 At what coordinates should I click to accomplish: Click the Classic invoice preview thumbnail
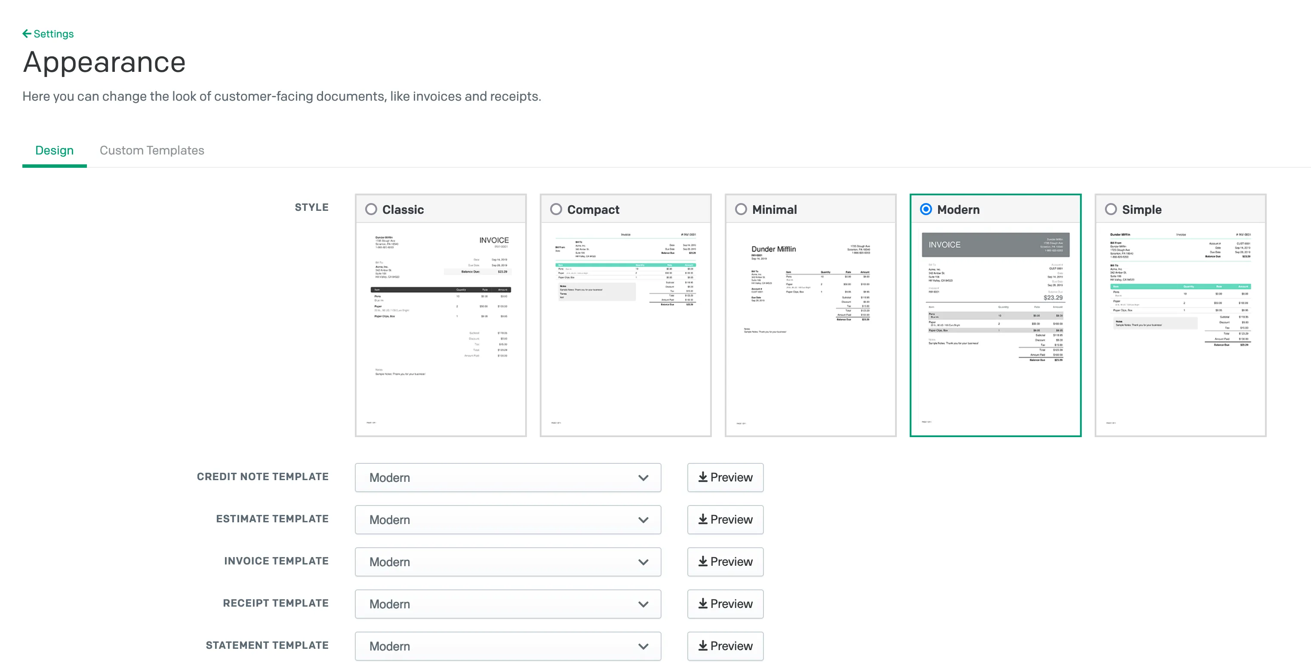(441, 329)
